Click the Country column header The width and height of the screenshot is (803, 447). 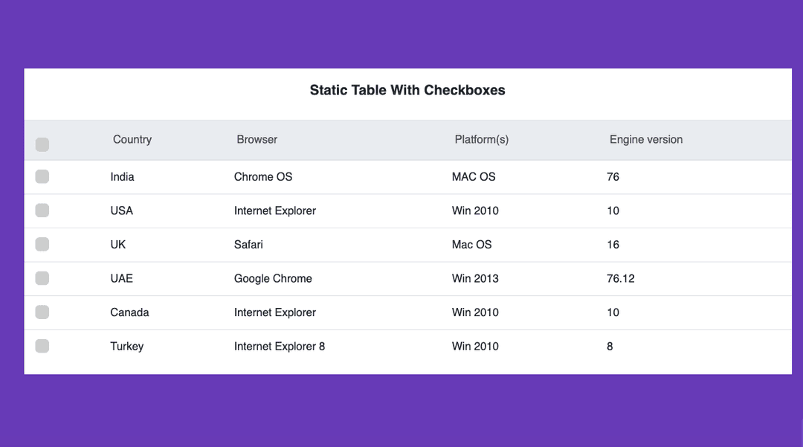[132, 139]
